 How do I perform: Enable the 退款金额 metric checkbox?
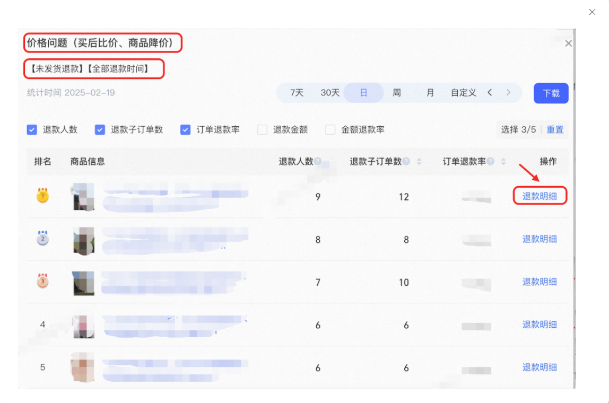pos(262,130)
